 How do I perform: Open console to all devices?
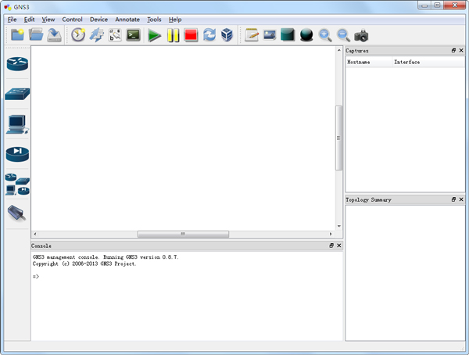click(x=133, y=35)
